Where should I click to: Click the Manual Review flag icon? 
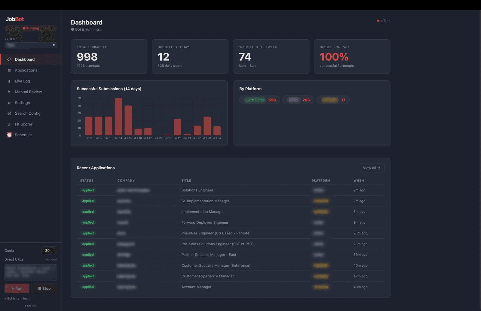[9, 92]
